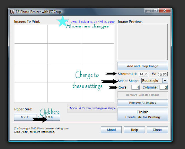Click the Columns input field
Viewport: 185px width, 149px height.
[x=164, y=87]
